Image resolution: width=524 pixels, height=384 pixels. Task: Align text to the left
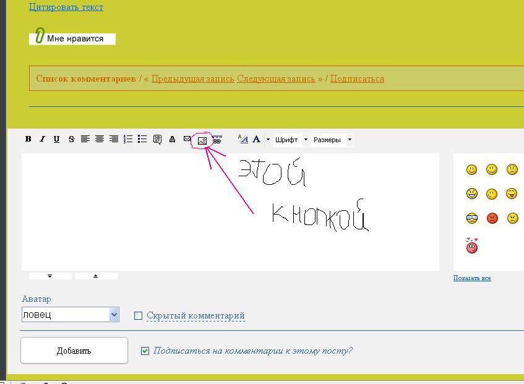click(85, 139)
